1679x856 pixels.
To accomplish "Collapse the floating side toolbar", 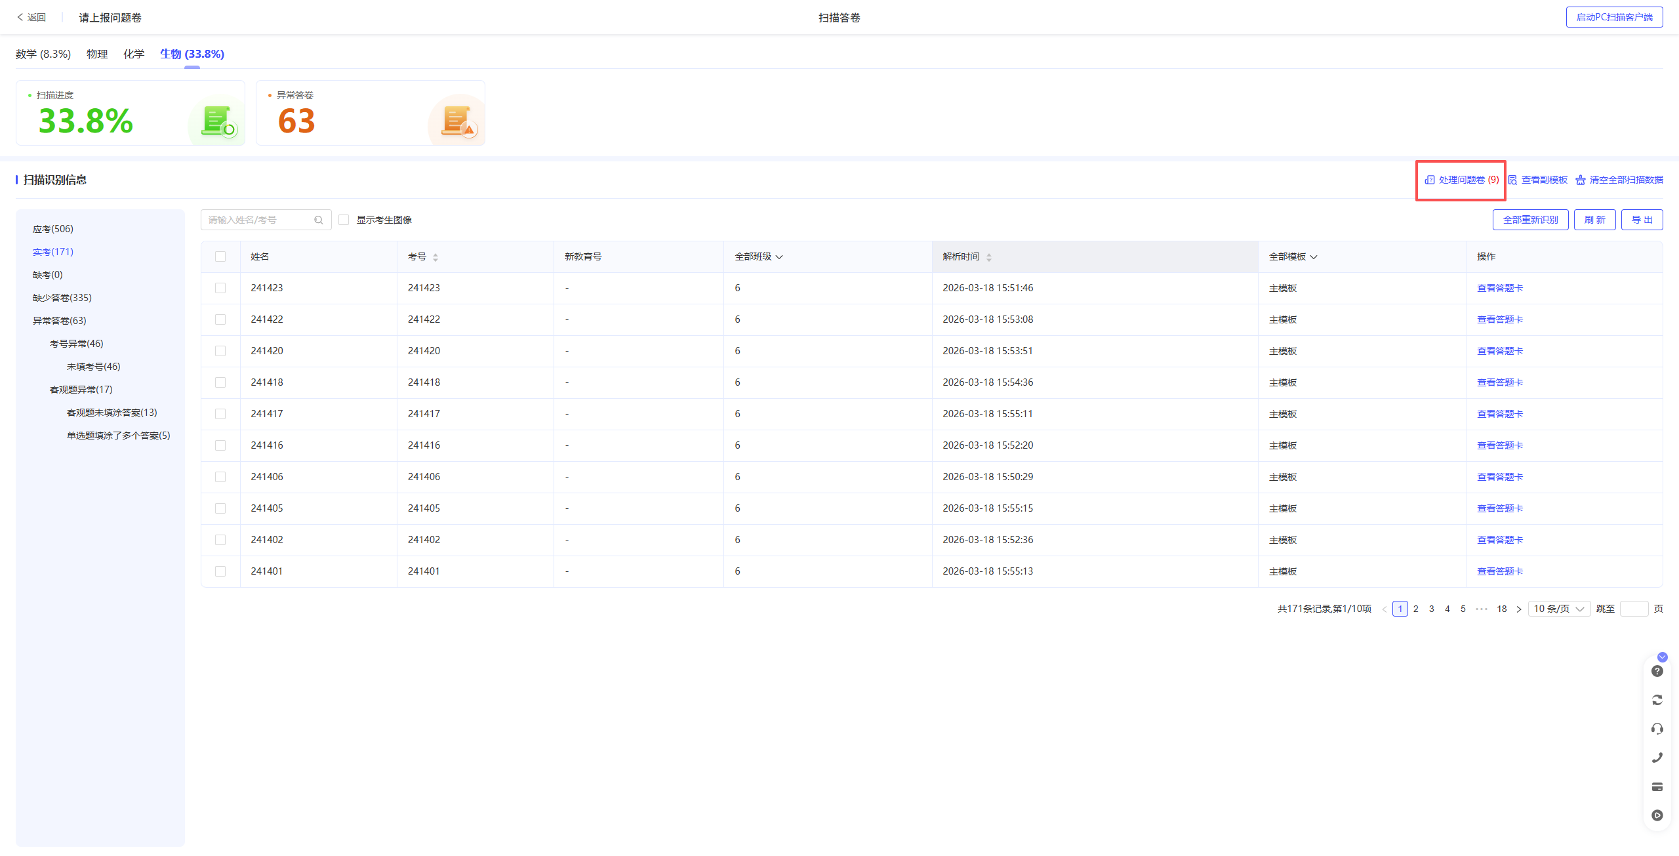I will [1662, 657].
